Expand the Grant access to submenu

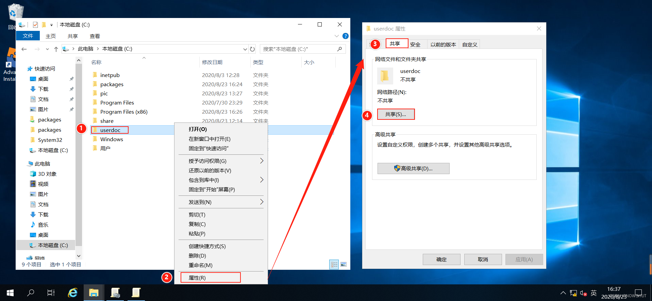click(x=262, y=161)
